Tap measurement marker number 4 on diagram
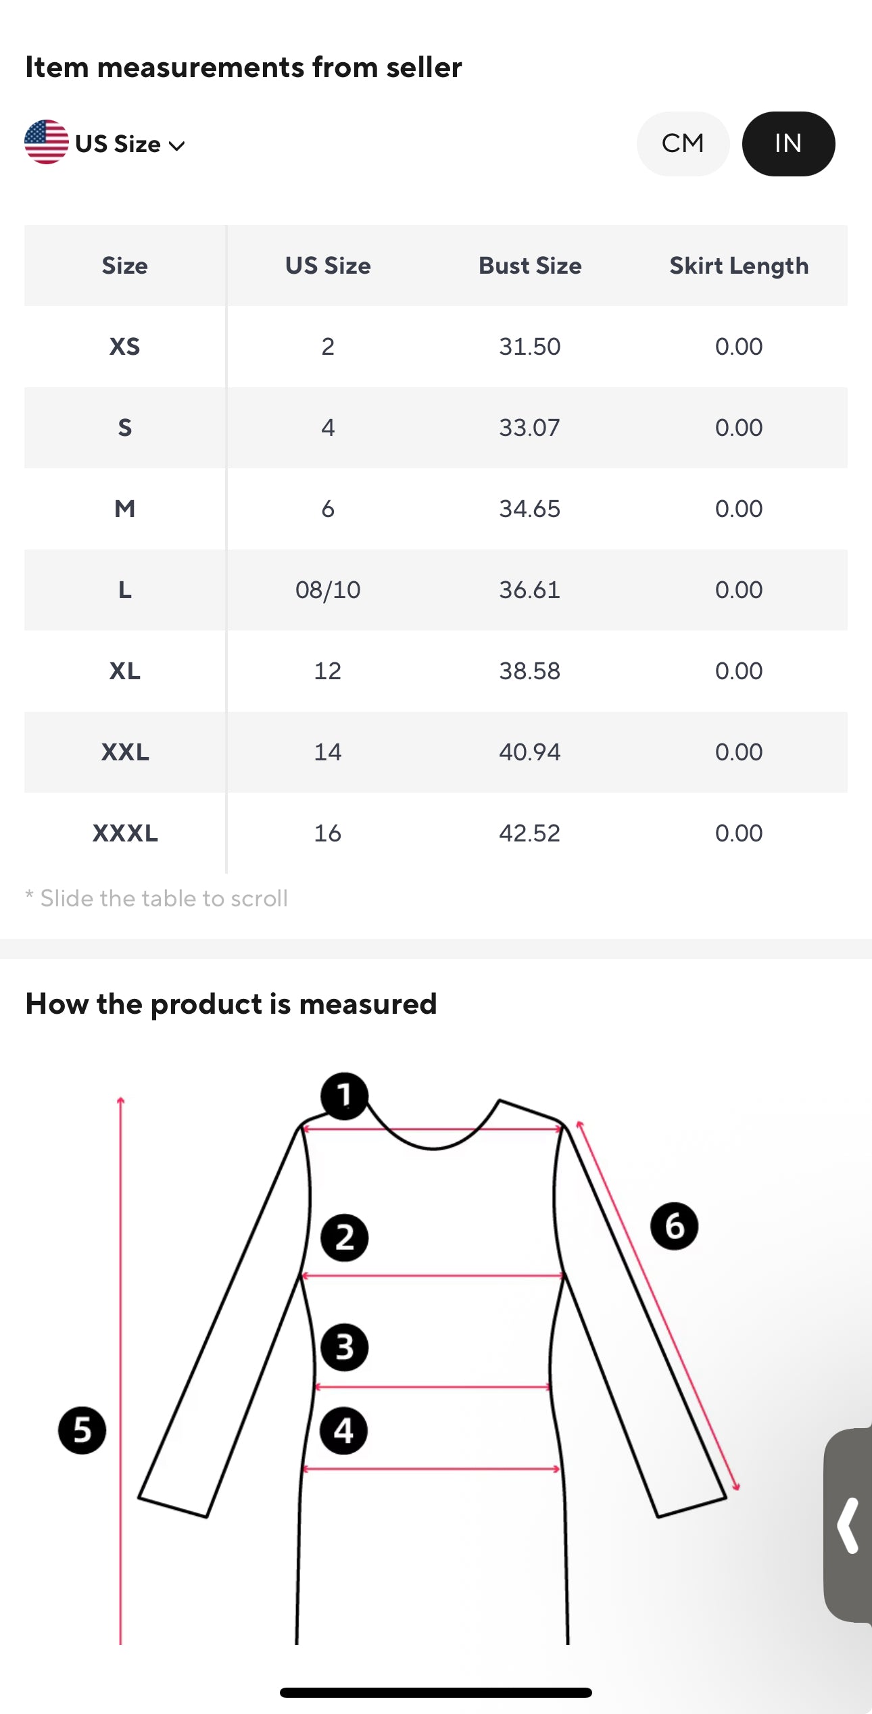The width and height of the screenshot is (872, 1714). (343, 1431)
